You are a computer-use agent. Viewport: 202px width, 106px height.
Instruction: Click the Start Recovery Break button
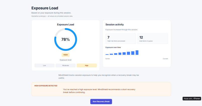101,101
